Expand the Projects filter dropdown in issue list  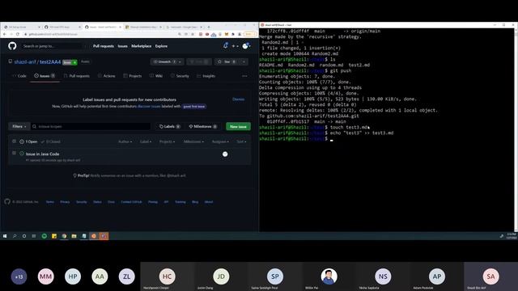(168, 141)
